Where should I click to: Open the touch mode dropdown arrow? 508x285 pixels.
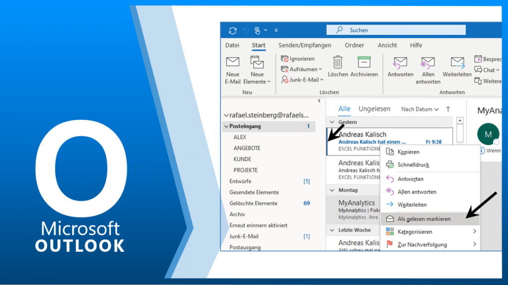(266, 30)
